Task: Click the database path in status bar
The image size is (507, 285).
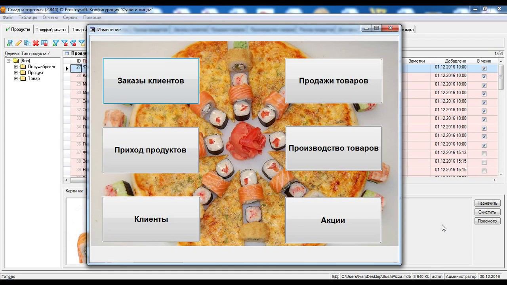Action: tap(375, 276)
